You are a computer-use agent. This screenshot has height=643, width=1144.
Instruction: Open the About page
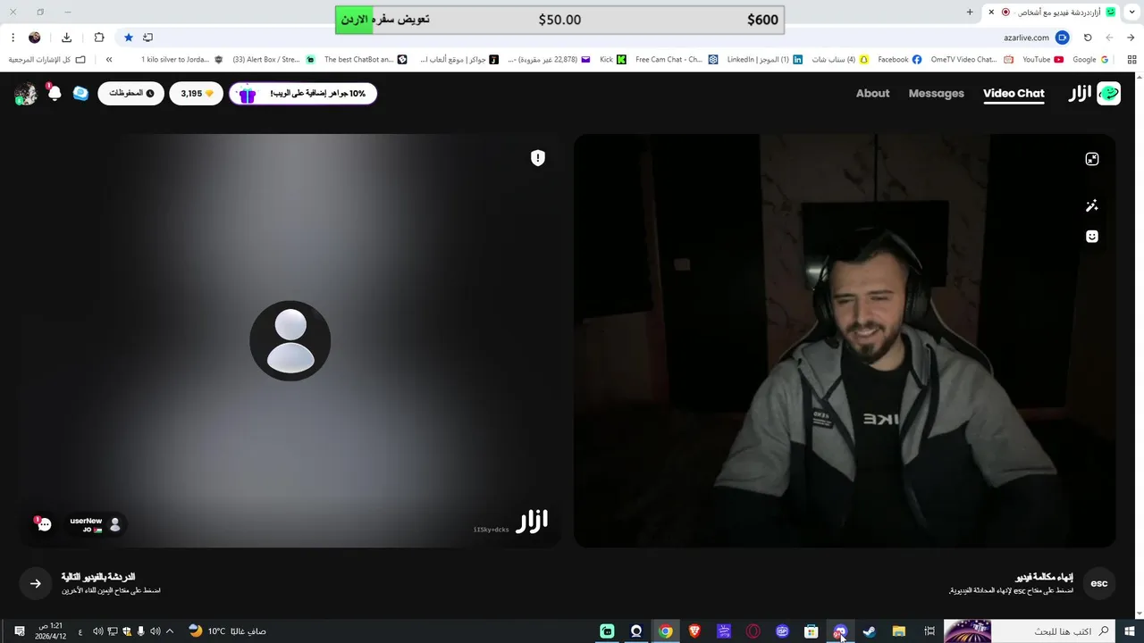pyautogui.click(x=872, y=94)
